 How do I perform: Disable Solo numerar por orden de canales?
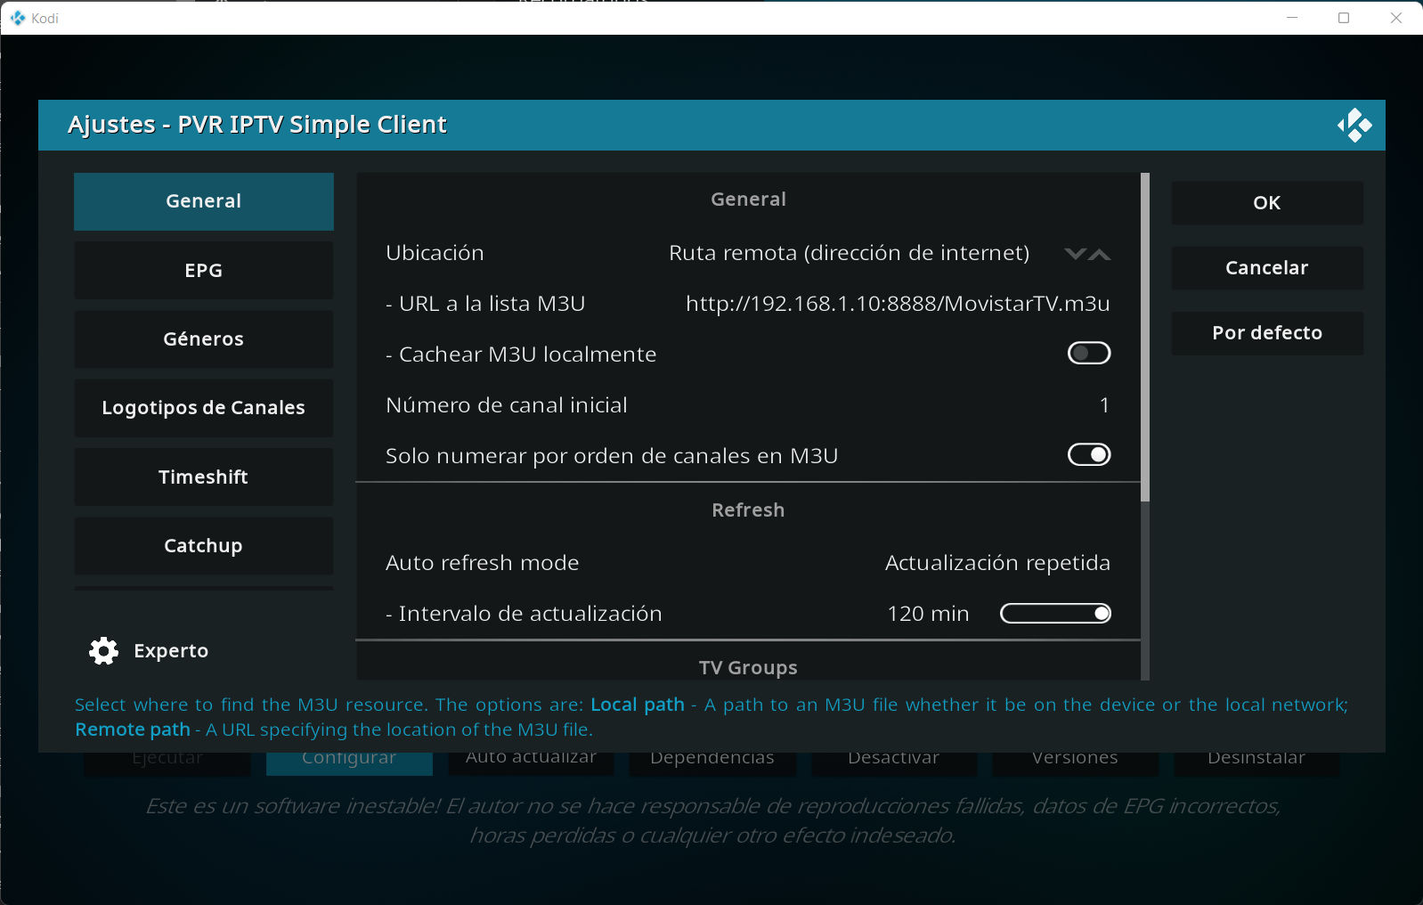click(x=1089, y=455)
